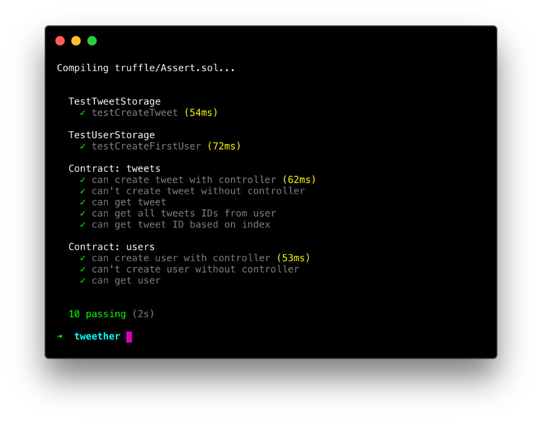Screen dimensions: 542x422
Task: Select the "Contract: users" heading
Action: tap(112, 247)
